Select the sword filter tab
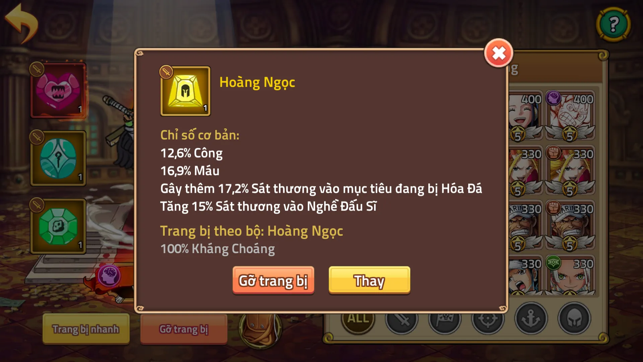This screenshot has height=362, width=643. (402, 319)
